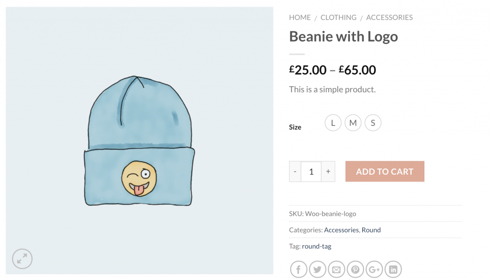Go to Home breadcrumb

300,18
